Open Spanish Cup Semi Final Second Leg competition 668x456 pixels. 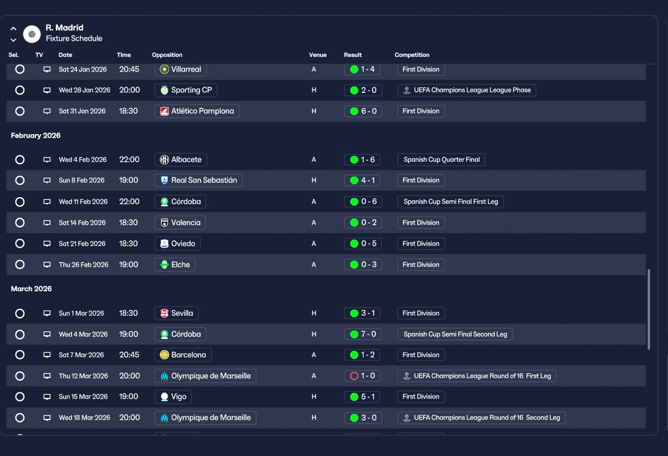[x=455, y=334]
